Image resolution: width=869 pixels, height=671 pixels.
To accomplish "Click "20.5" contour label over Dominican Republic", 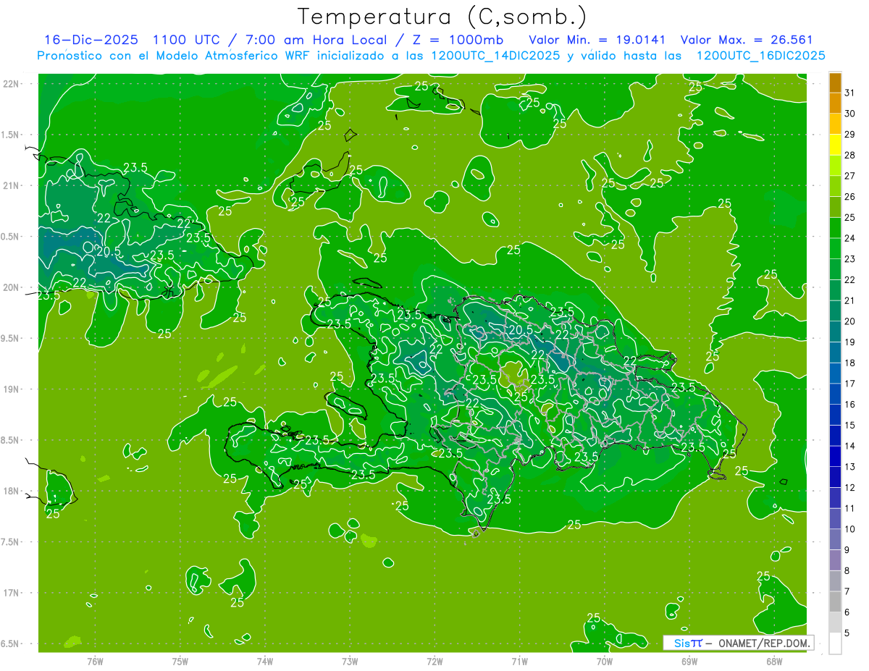I will [x=521, y=329].
